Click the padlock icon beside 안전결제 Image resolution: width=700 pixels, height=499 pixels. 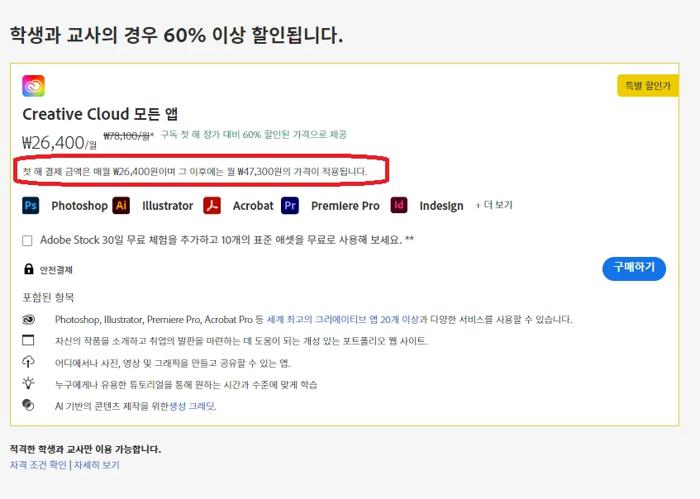(29, 269)
